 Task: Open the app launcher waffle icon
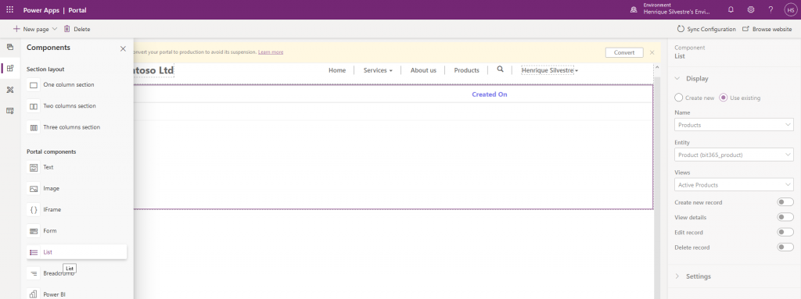(9, 9)
